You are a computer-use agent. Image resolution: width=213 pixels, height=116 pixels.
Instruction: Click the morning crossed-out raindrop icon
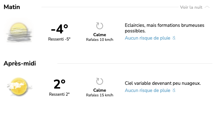[x=174, y=38]
